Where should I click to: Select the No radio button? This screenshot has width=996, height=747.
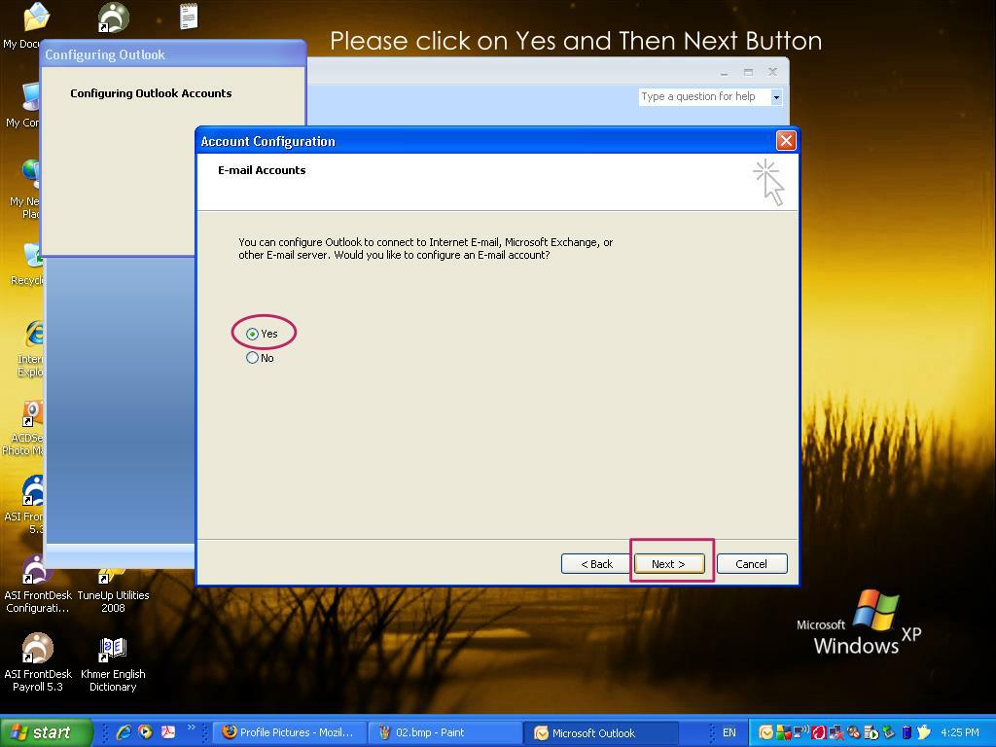(252, 358)
